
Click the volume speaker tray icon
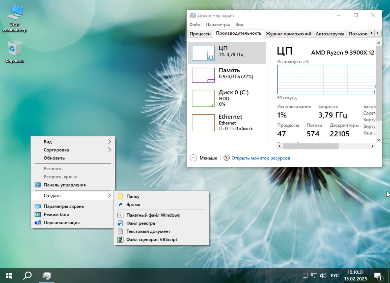[x=323, y=275]
